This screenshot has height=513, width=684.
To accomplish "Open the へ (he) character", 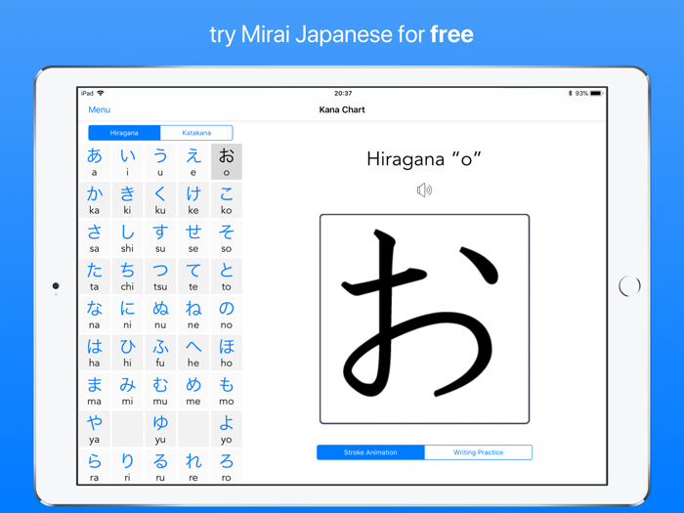I will click(x=193, y=353).
